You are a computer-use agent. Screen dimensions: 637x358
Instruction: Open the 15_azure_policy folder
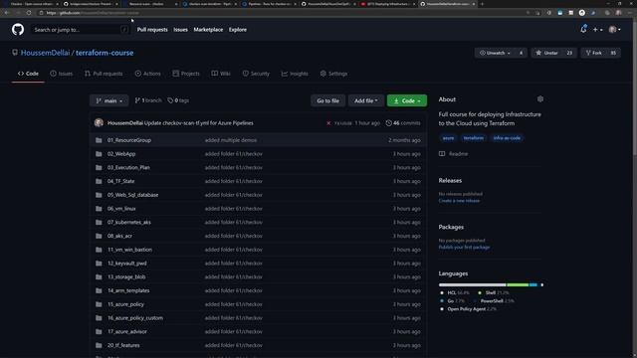(125, 304)
